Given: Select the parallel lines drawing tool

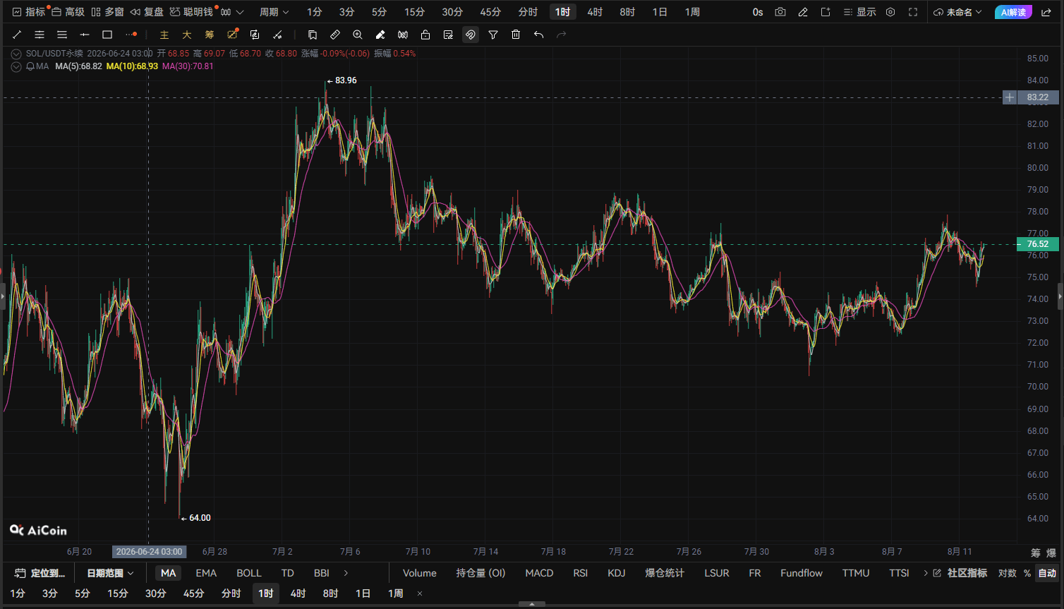Looking at the screenshot, I should (40, 35).
